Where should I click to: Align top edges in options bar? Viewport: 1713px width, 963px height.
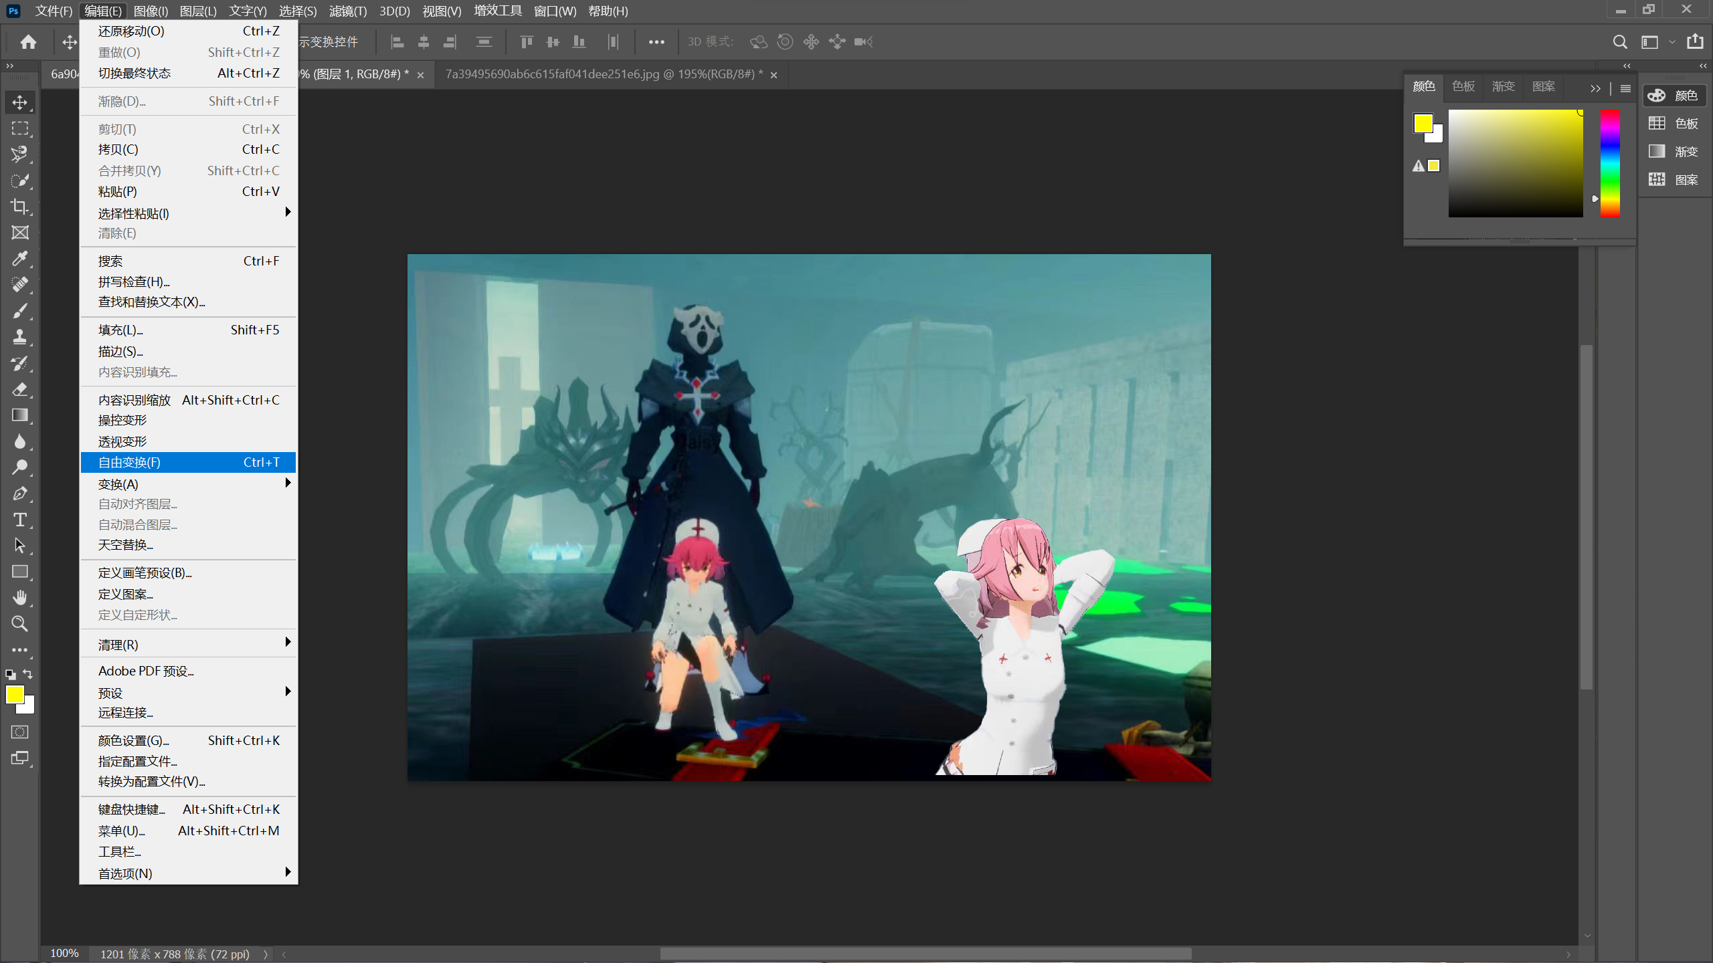point(527,42)
